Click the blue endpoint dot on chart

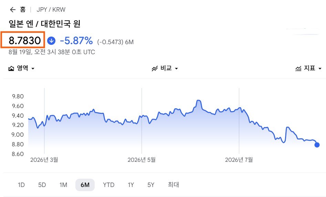coord(317,145)
